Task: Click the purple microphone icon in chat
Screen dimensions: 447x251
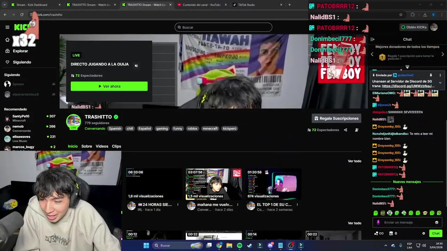Action: (378, 222)
